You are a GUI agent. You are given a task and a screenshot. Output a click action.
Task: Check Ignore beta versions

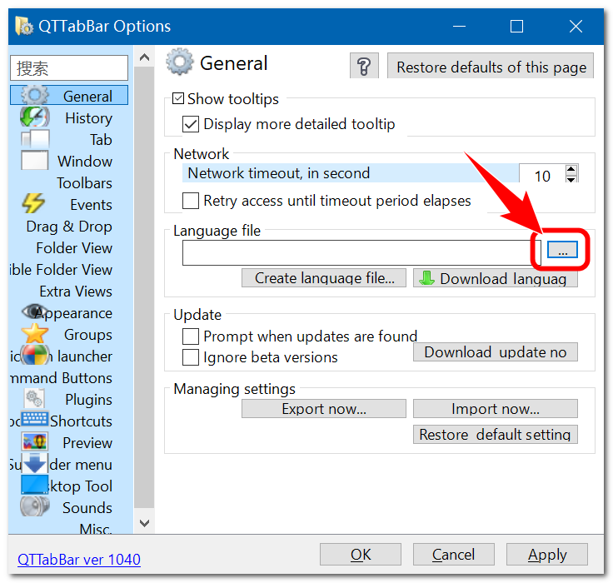[x=191, y=357]
